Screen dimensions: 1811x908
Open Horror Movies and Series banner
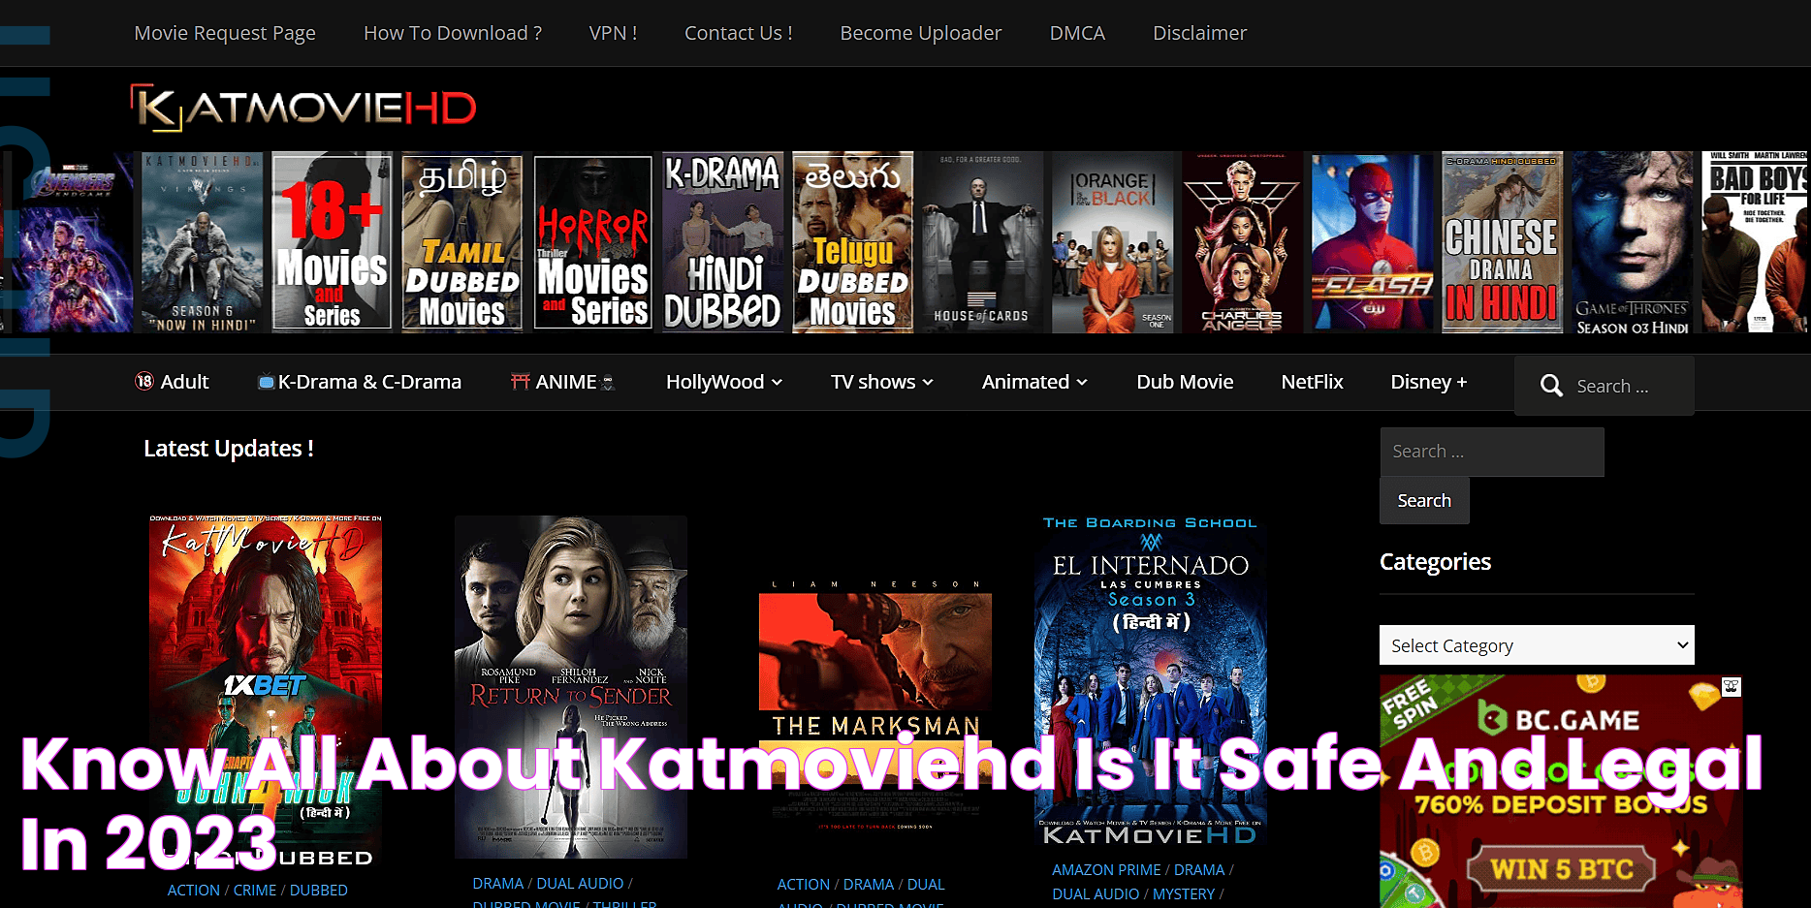[592, 242]
